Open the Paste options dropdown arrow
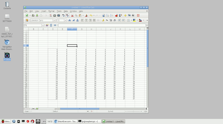The image size is (223, 124). (83, 15)
